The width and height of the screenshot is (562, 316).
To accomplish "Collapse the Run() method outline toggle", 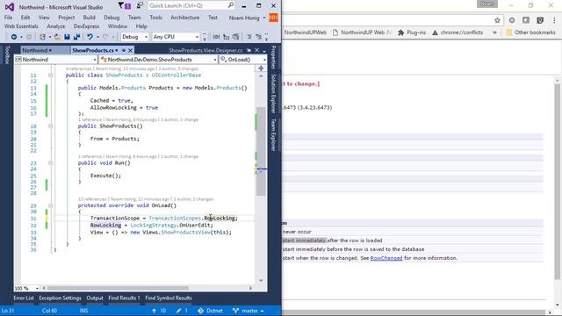I will pos(50,163).
